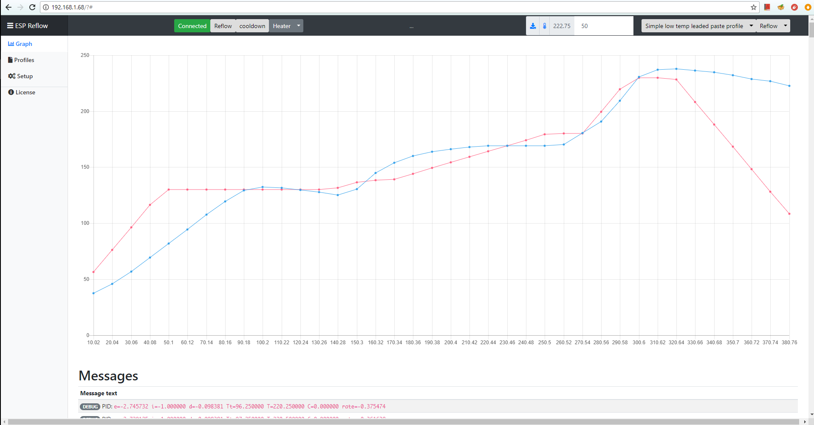Switch to the Profiles section
This screenshot has width=814, height=425.
pos(24,59)
